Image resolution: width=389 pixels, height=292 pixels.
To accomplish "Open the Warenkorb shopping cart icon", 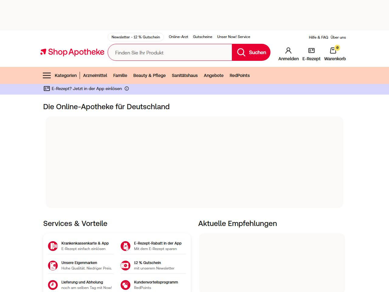I will (x=333, y=50).
